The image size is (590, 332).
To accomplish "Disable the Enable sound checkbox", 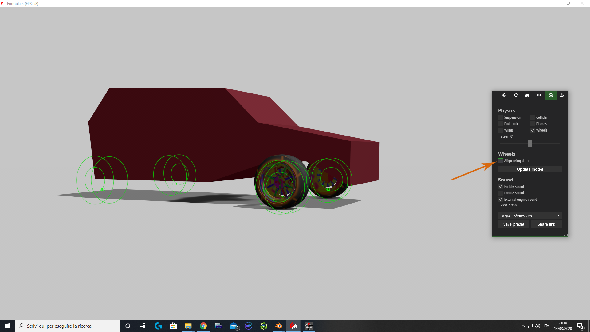I will point(501,187).
